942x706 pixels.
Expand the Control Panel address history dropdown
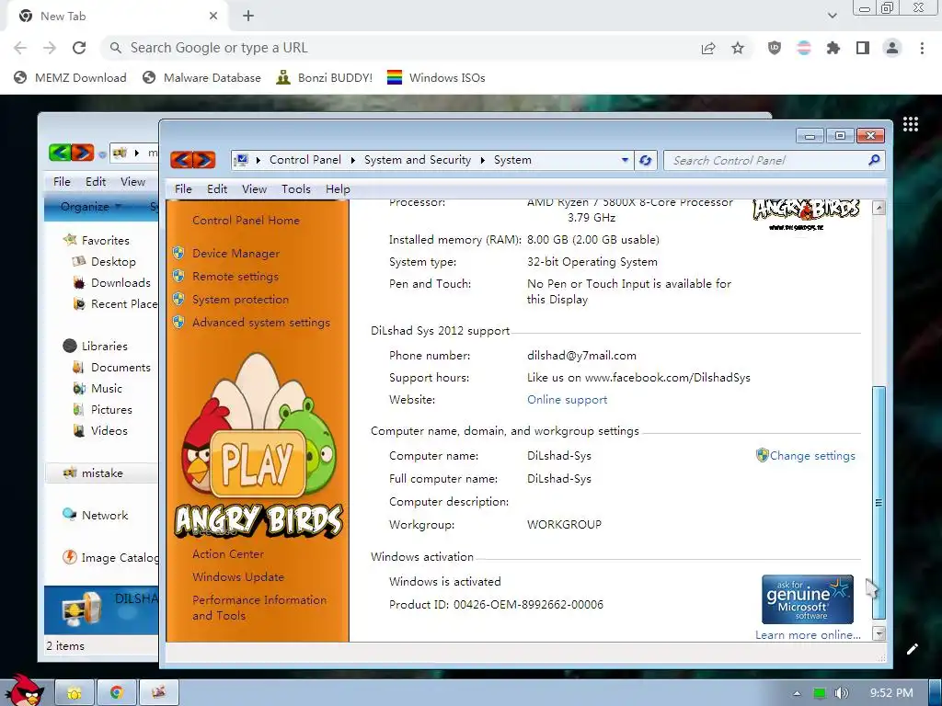click(x=625, y=160)
